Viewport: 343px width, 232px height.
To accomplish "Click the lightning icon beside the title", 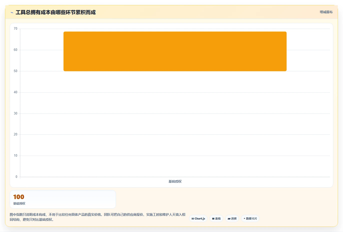I will [x=12, y=12].
